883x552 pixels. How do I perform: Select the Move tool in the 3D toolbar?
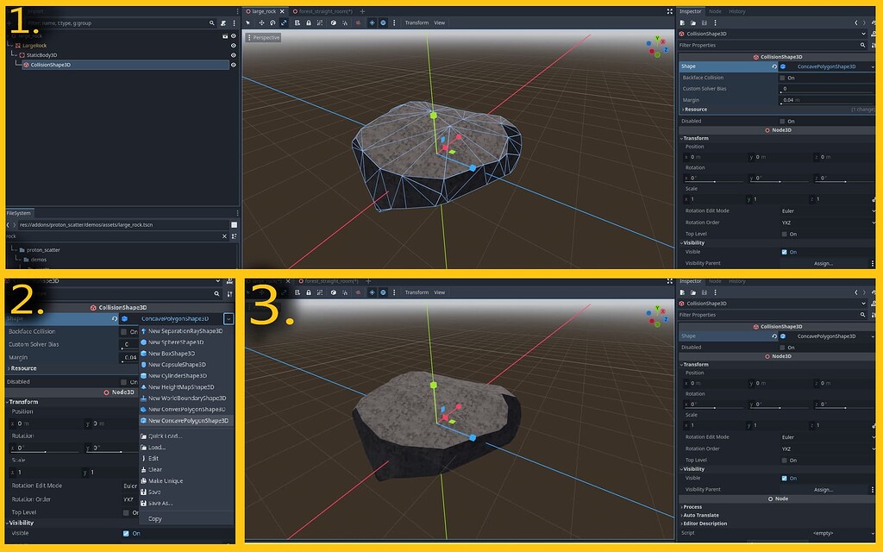(x=262, y=22)
